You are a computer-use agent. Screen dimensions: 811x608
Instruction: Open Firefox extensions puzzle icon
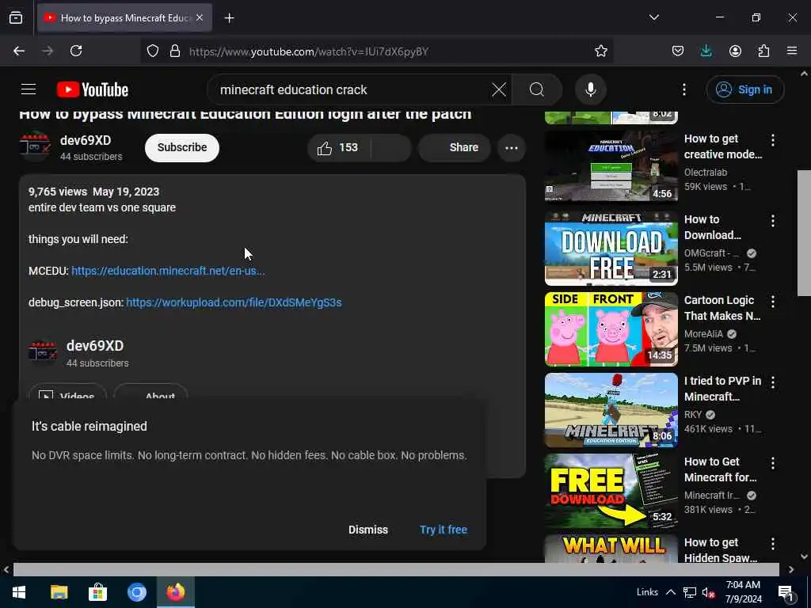[763, 51]
